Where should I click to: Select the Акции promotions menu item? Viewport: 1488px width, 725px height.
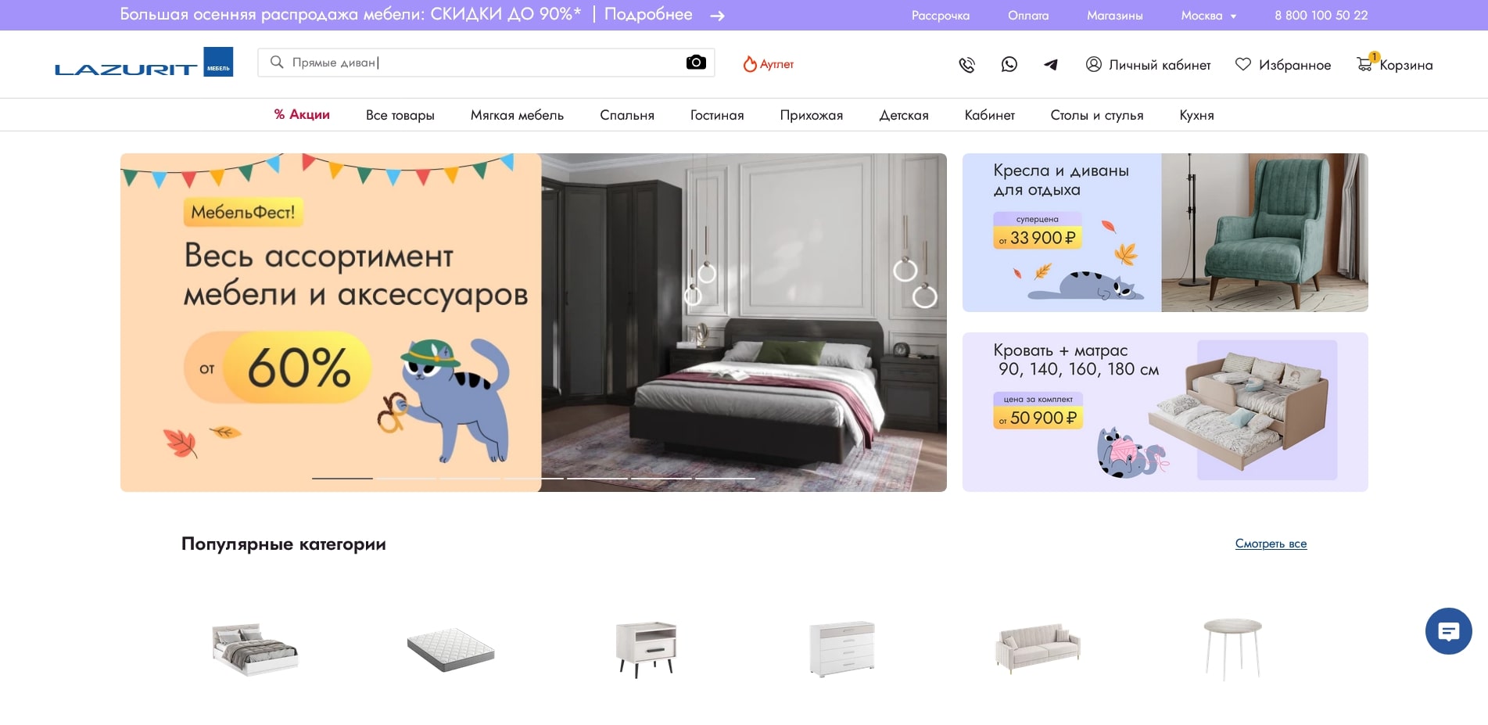(x=302, y=115)
